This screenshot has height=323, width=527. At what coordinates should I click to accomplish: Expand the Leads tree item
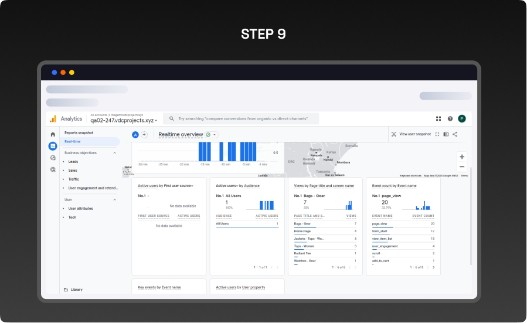coord(64,162)
